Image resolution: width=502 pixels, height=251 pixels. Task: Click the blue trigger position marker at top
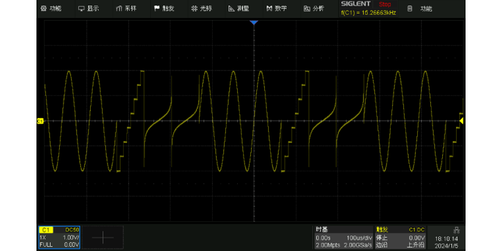254,23
